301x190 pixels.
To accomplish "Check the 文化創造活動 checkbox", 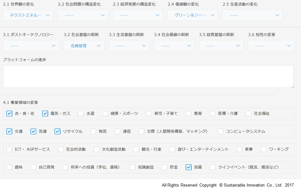I will 97,149.
